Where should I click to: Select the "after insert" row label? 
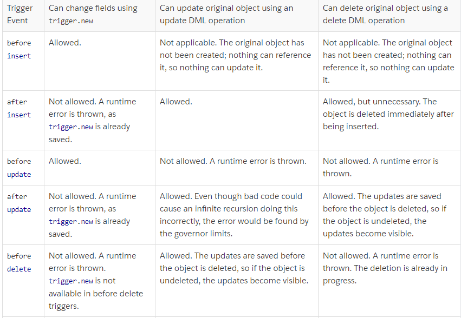19,108
